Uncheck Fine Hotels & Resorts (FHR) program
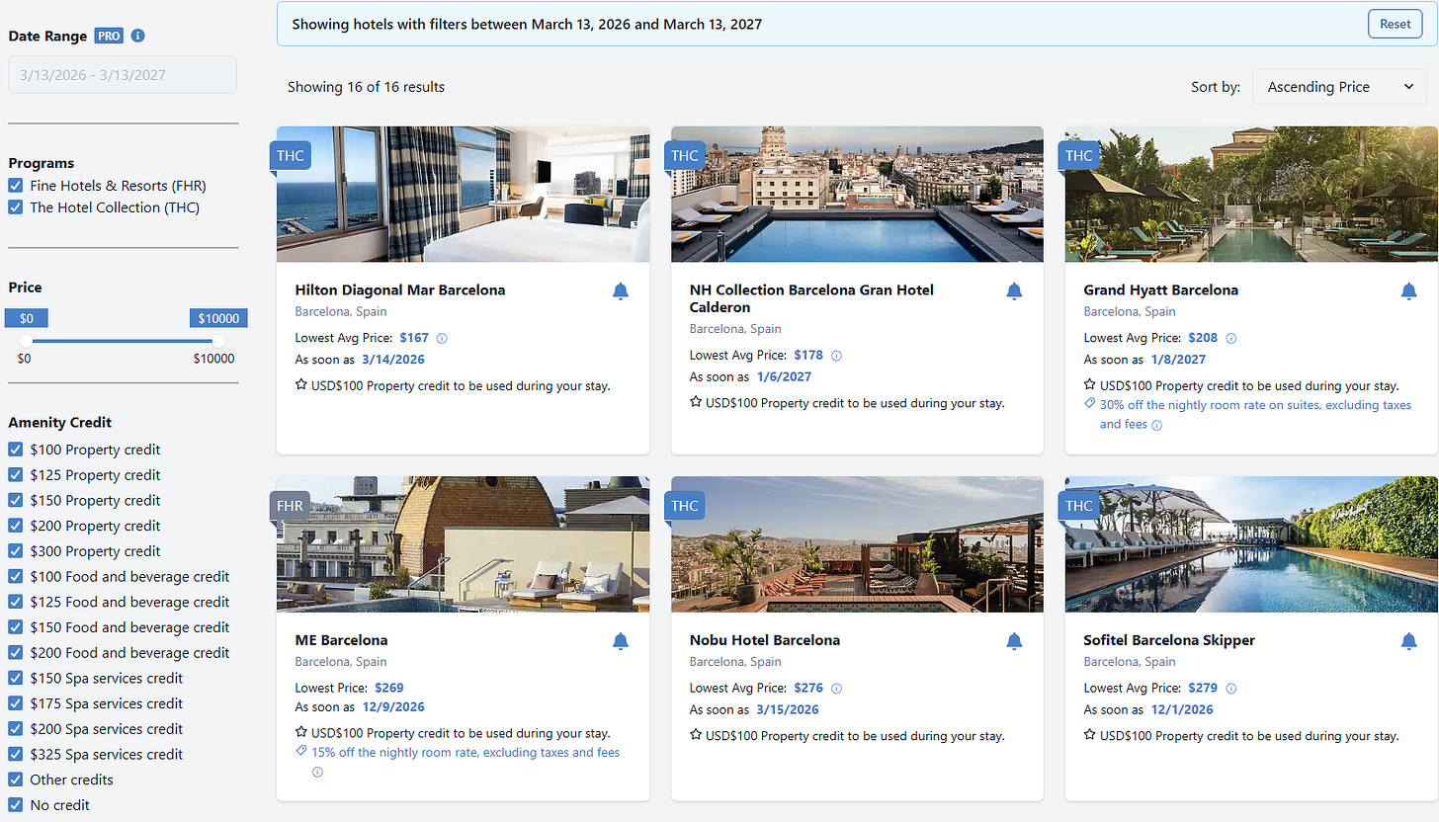 click(16, 186)
